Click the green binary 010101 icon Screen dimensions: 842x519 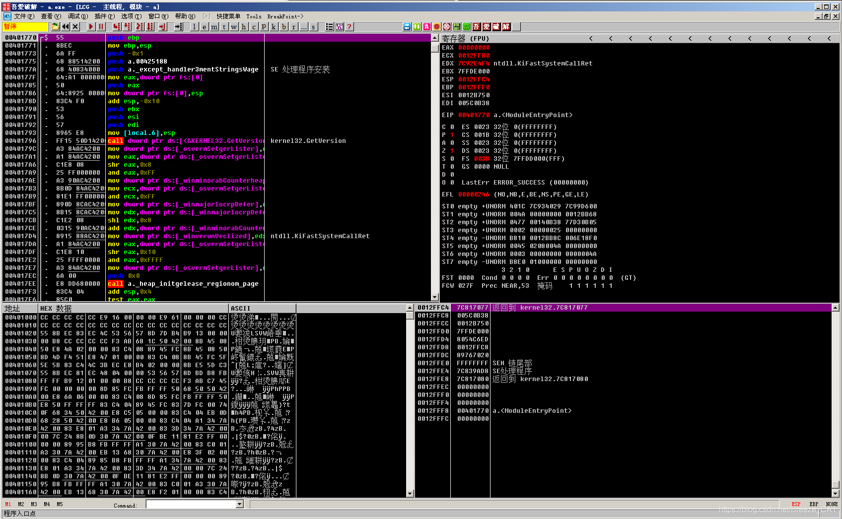[x=457, y=27]
